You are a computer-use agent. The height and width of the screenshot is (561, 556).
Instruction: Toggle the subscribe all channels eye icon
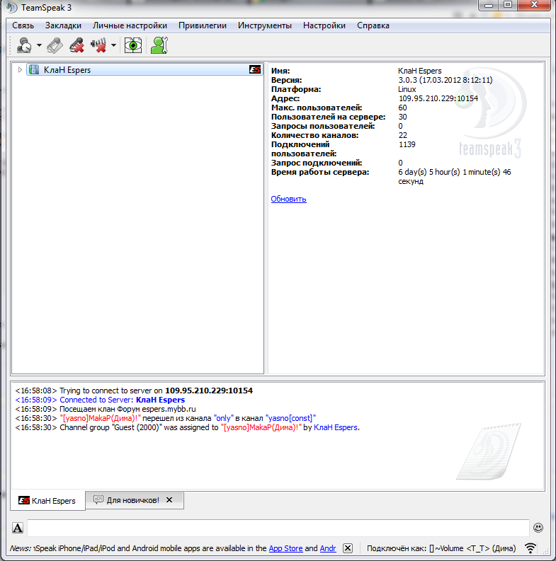[133, 45]
